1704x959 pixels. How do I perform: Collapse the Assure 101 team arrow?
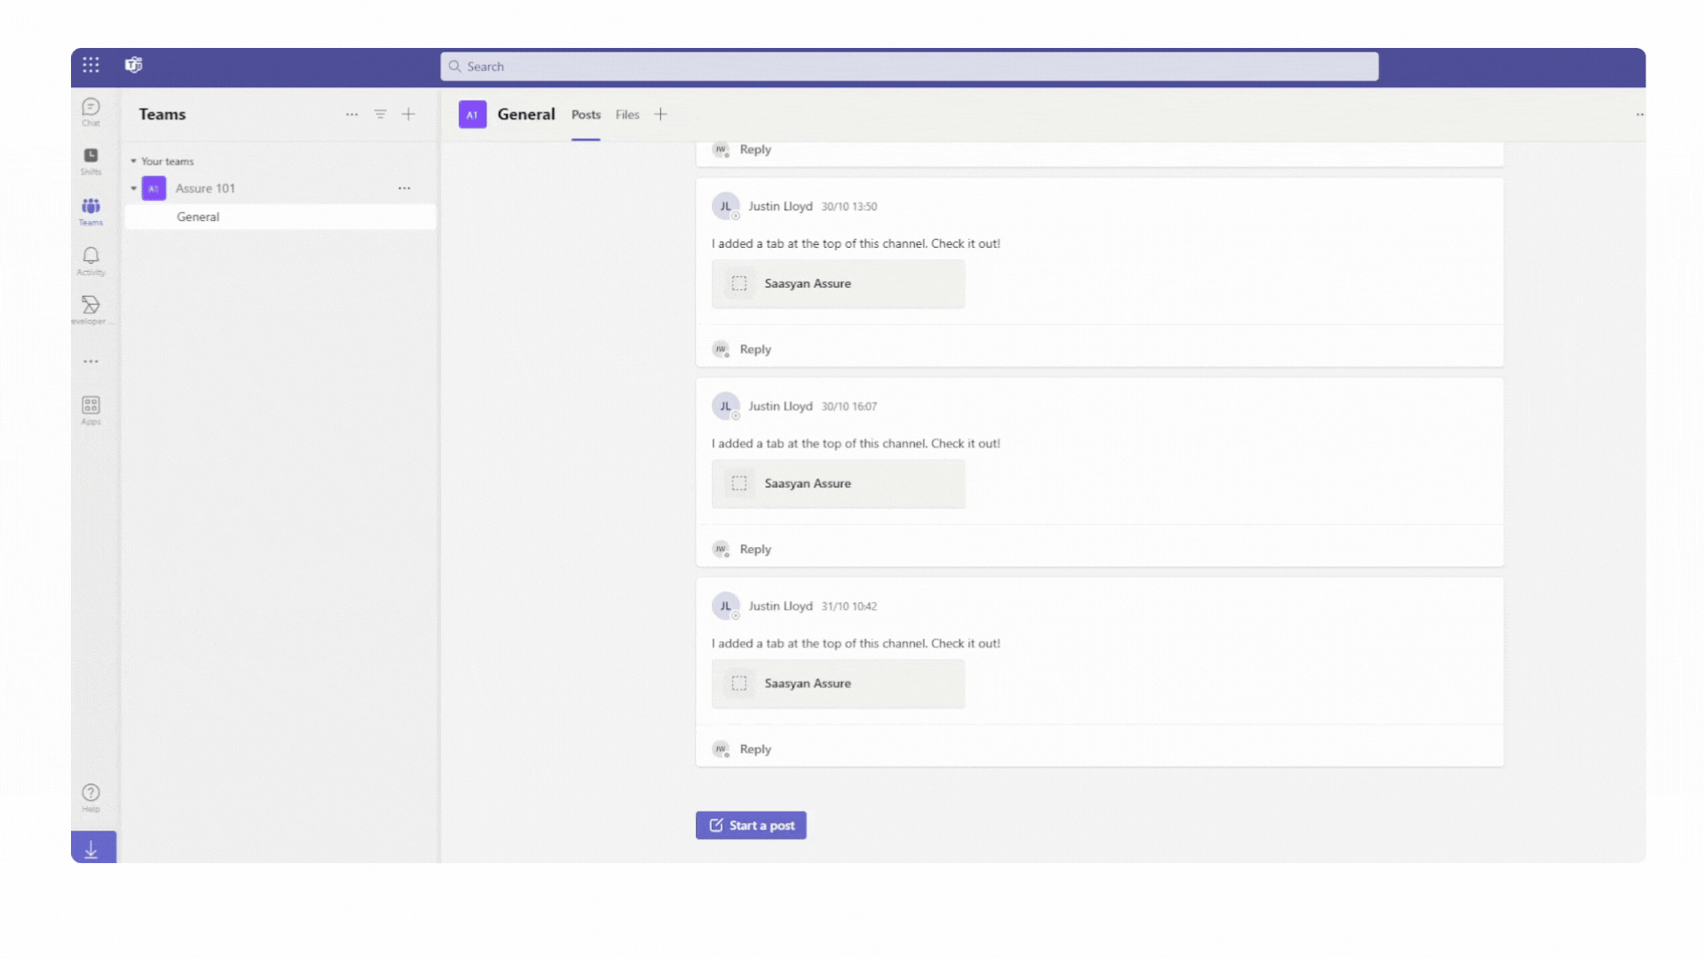click(134, 188)
